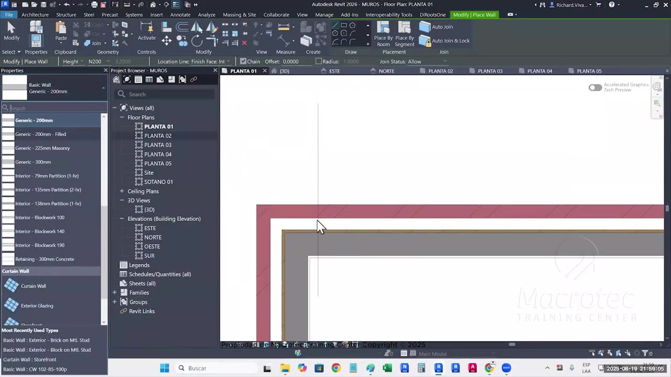The width and height of the screenshot is (671, 377).
Task: Expand the Ceiling Plans tree node
Action: [x=122, y=191]
